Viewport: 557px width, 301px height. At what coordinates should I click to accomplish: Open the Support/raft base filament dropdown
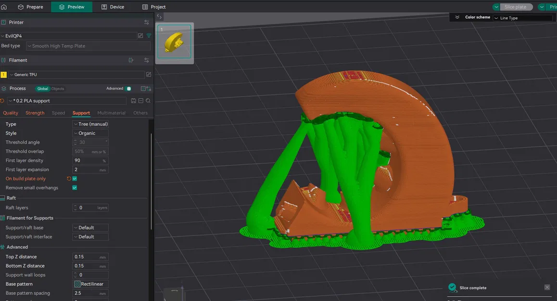tap(90, 228)
